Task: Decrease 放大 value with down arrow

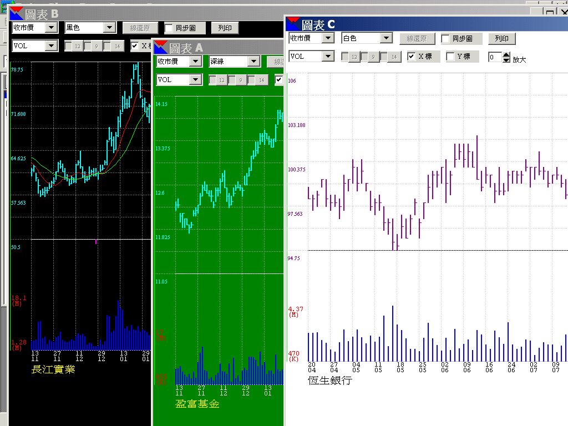Action: 506,60
